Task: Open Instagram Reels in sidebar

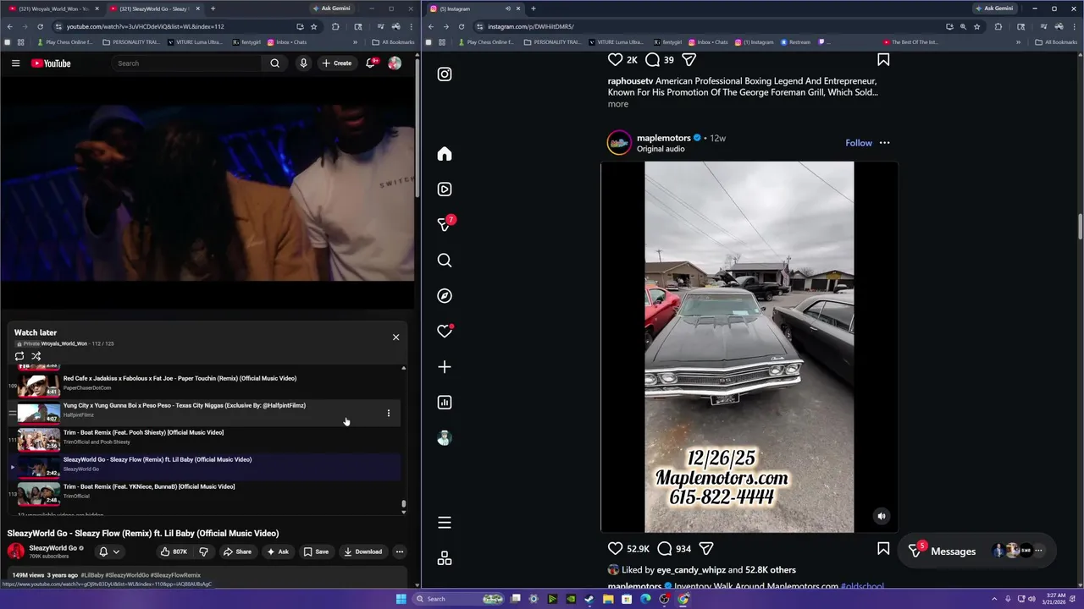Action: (x=445, y=189)
